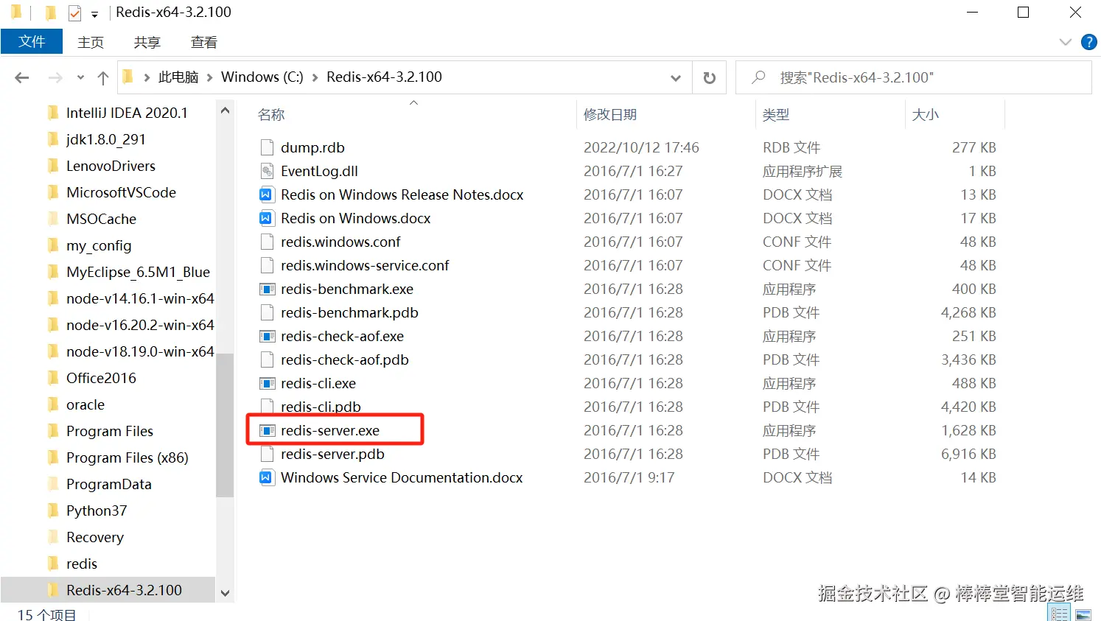Click the search Redis-x64-3.2.100 input box
The width and height of the screenshot is (1101, 621).
[914, 77]
